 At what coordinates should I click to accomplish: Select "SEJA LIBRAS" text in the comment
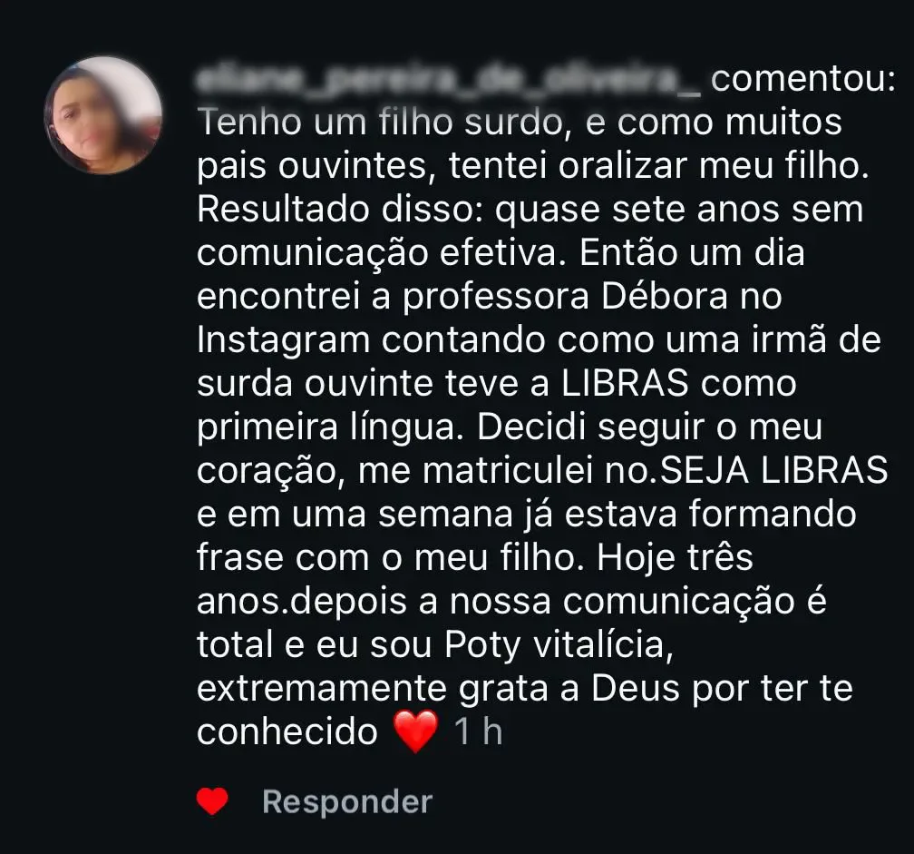tap(774, 470)
